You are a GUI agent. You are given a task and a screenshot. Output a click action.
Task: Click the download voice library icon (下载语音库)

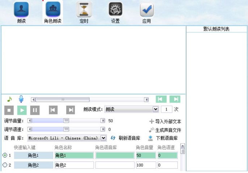(x=151, y=138)
